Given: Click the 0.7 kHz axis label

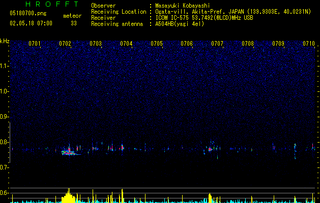Looking at the screenshot, I should tap(5, 167).
